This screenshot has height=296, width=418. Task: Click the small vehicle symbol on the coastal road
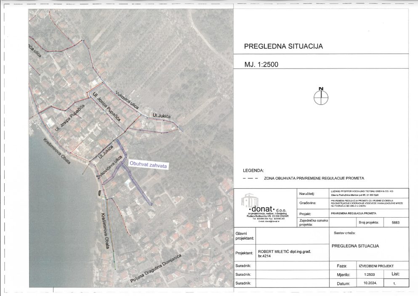99,193
